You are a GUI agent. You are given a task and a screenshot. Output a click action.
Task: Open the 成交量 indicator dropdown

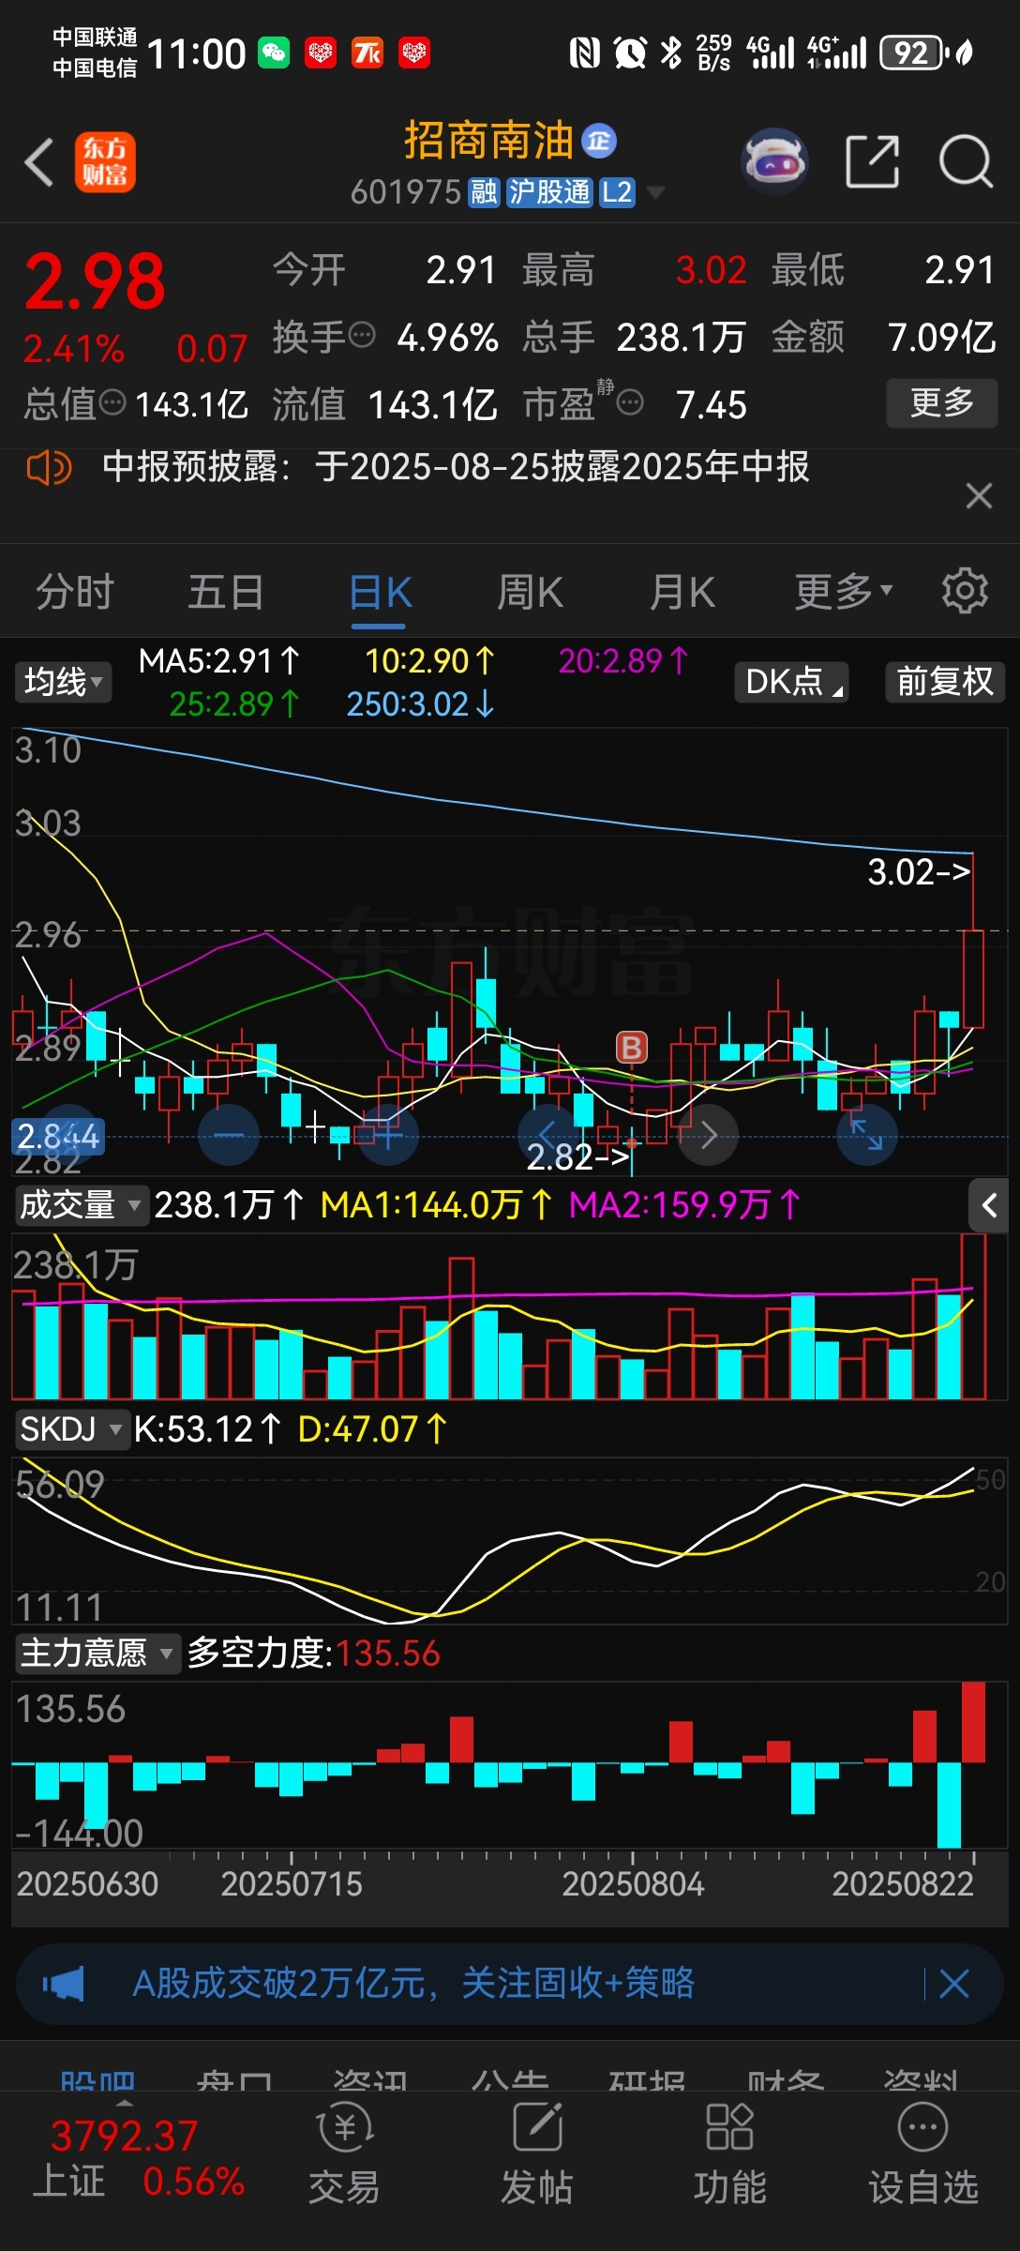click(81, 1204)
